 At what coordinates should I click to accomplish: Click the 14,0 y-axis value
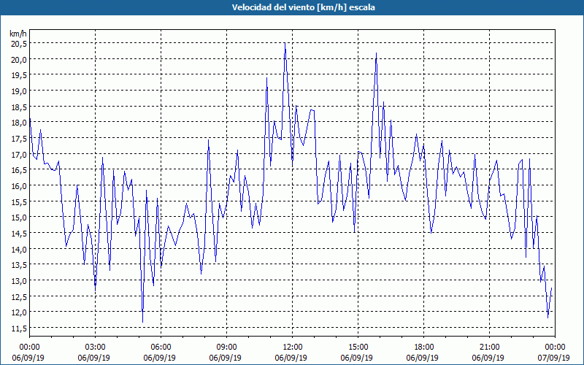click(x=20, y=249)
